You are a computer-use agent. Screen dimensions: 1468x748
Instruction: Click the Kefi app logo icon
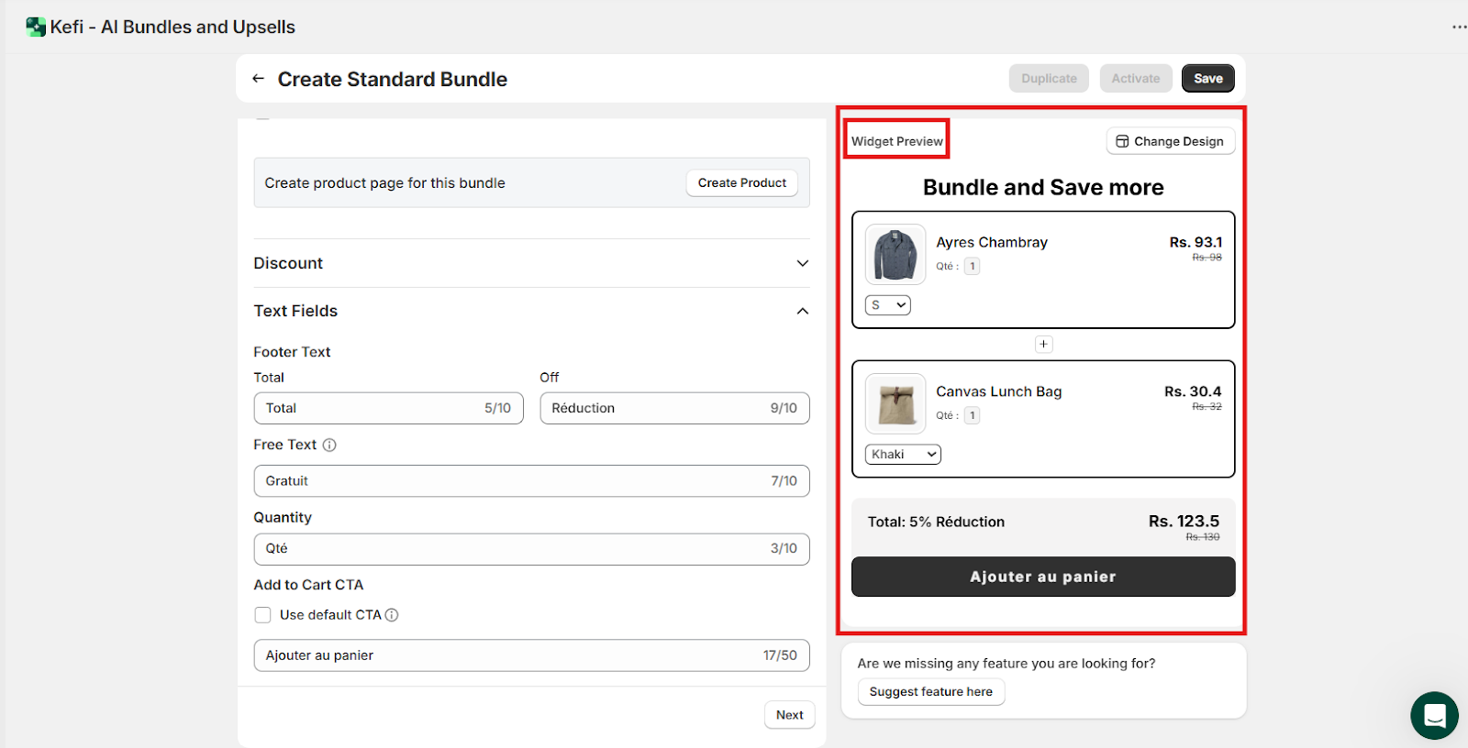[x=36, y=27]
